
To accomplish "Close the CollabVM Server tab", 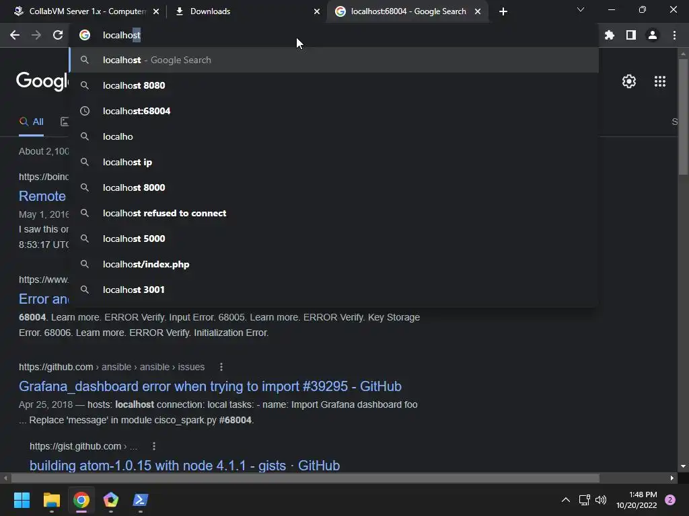I will click(x=156, y=12).
